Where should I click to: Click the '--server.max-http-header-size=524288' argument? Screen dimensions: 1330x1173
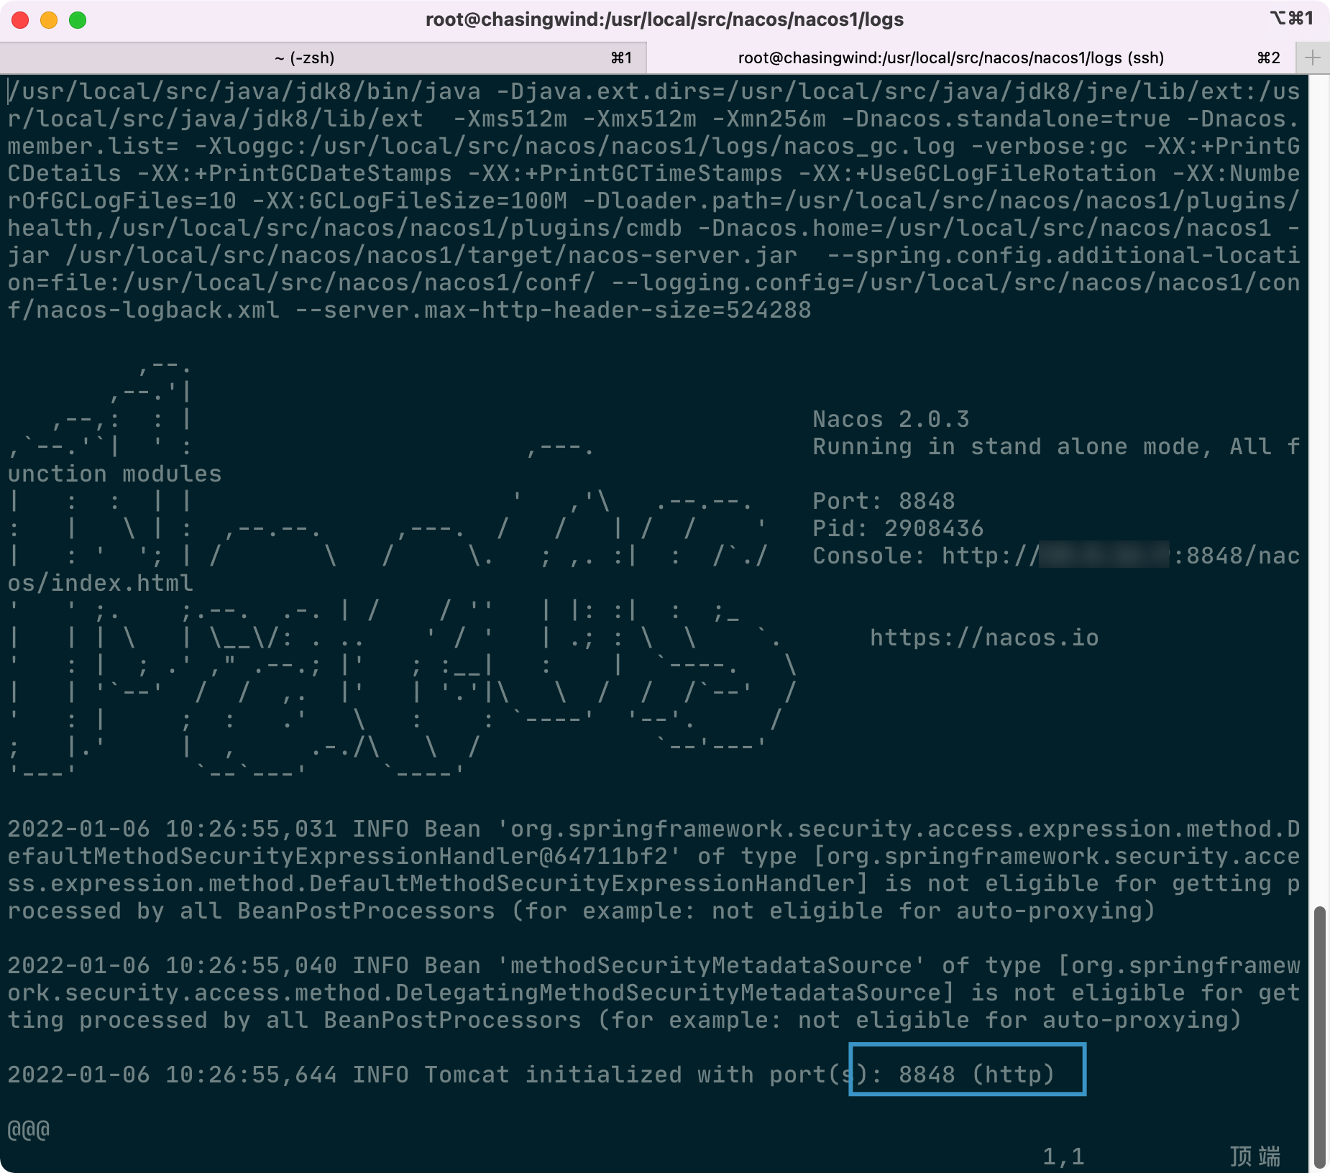click(553, 310)
